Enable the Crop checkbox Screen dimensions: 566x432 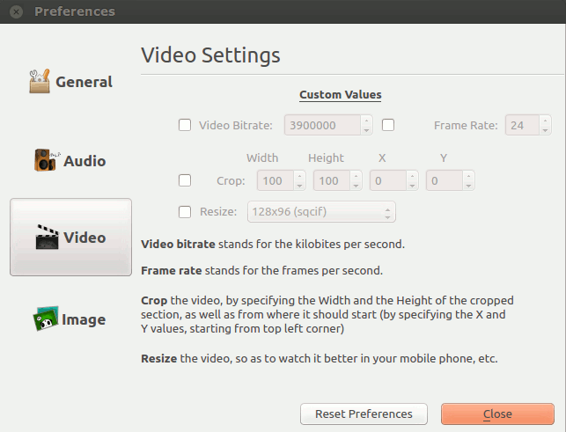185,180
